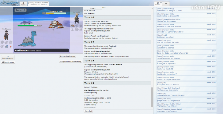Click the battle log scrollbar thumb
Screen dimensions: 223x114
[152, 97]
